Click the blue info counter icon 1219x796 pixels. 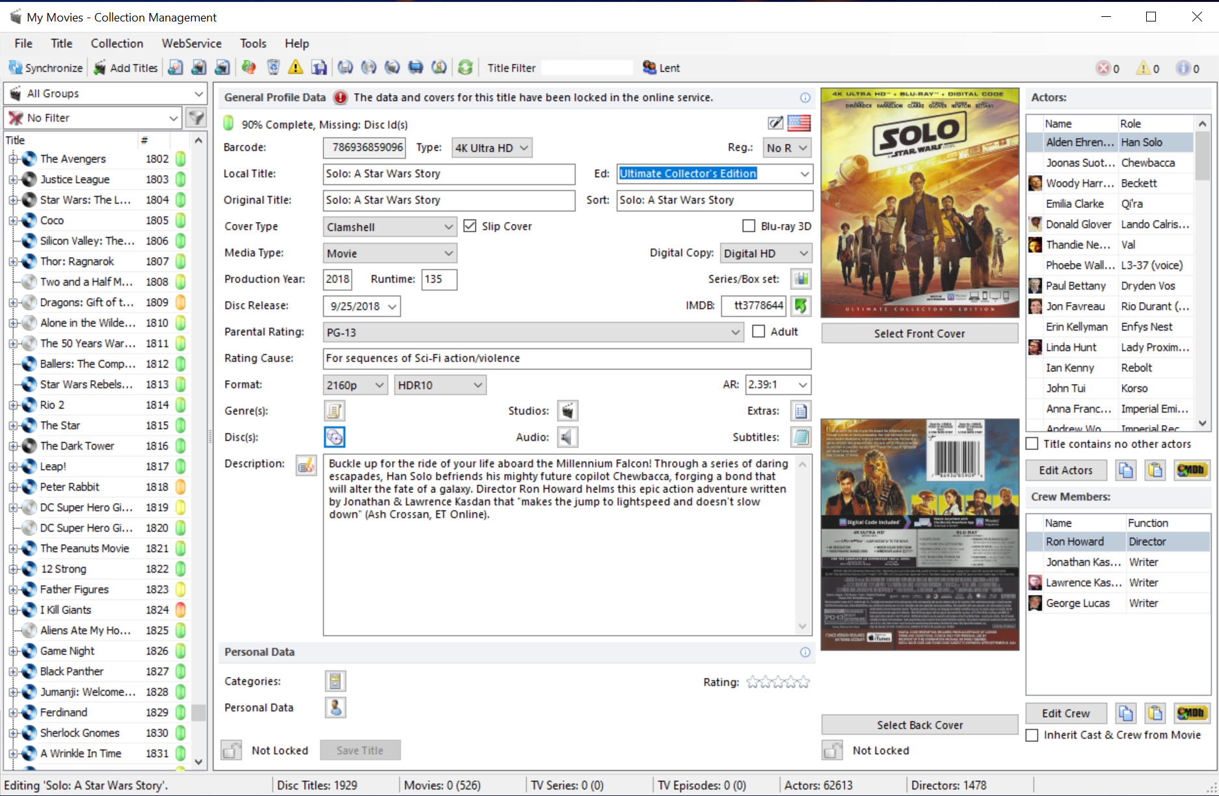point(1183,68)
